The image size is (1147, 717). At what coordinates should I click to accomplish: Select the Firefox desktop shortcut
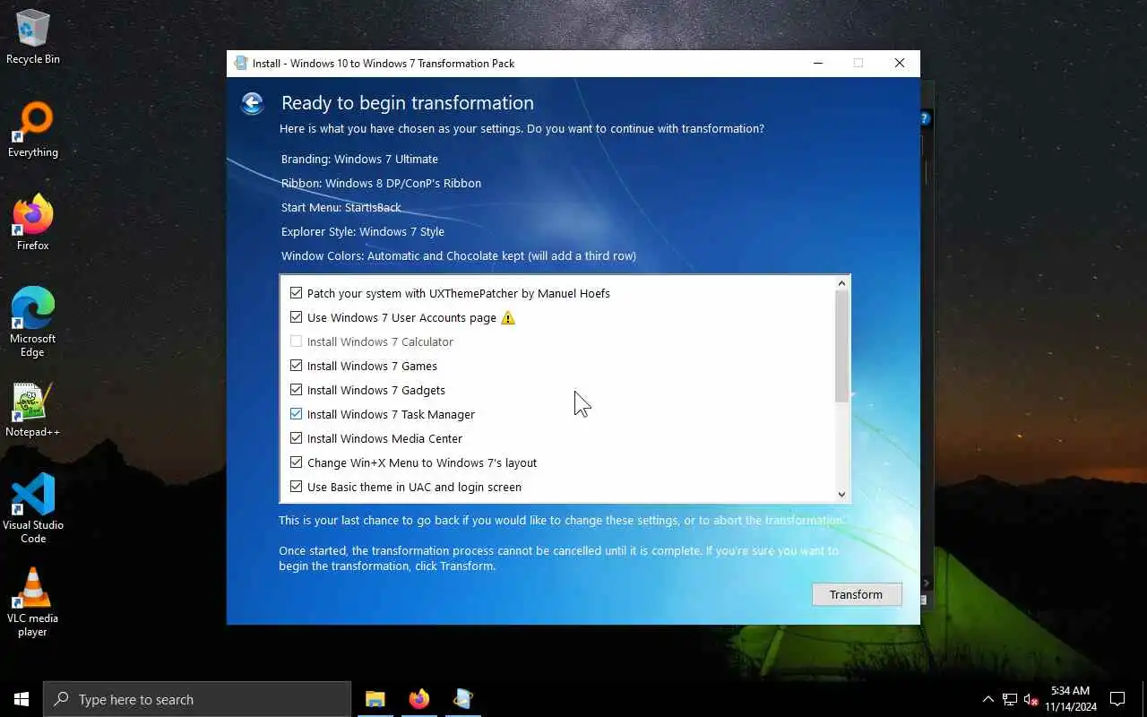[33, 223]
